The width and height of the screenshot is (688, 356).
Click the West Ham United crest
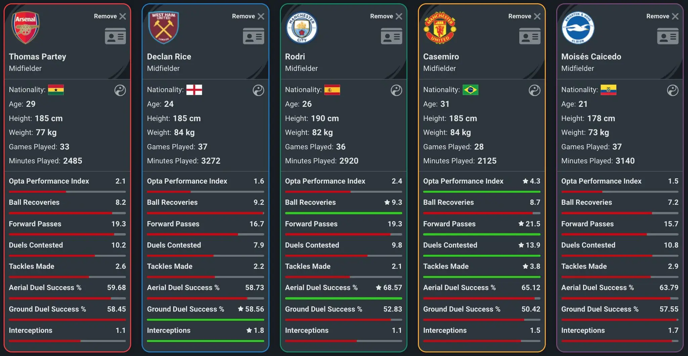click(x=164, y=28)
